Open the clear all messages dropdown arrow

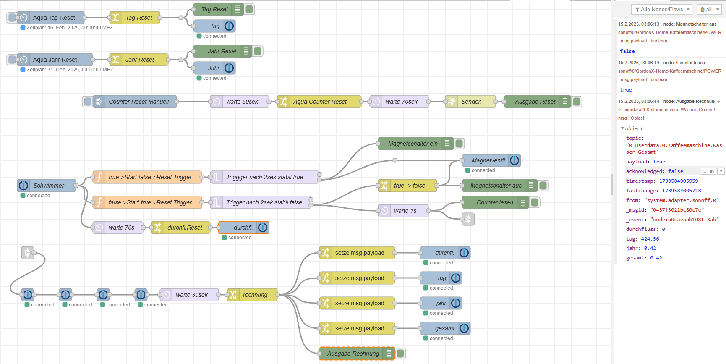coord(718,9)
